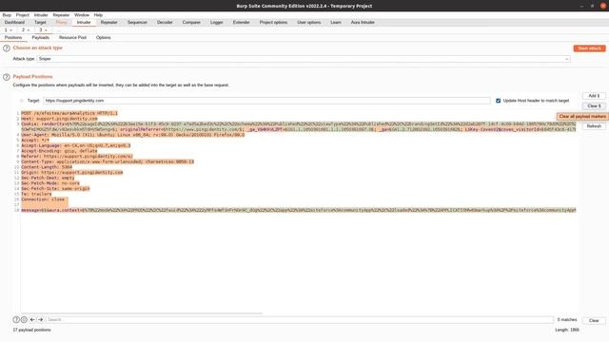Switch to the Learn tab
Viewport: 609px width, 342px height.
click(x=336, y=23)
